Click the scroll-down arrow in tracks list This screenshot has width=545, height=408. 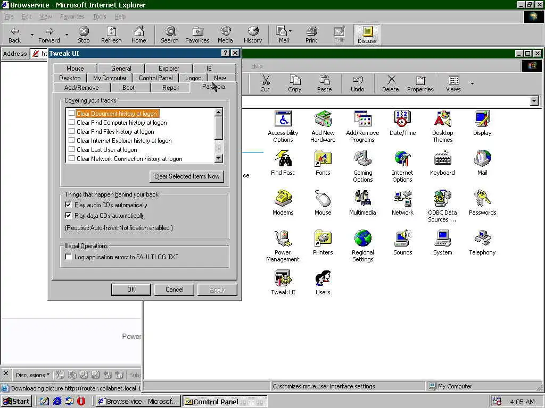(x=218, y=158)
